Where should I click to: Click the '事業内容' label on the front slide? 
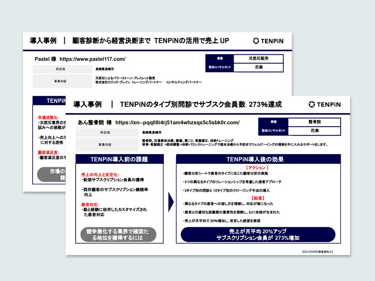[107, 145]
